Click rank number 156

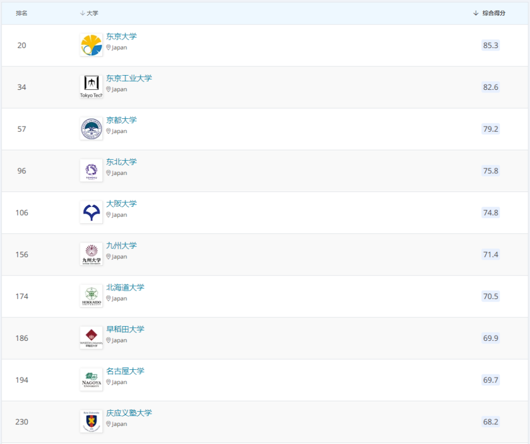click(x=22, y=254)
